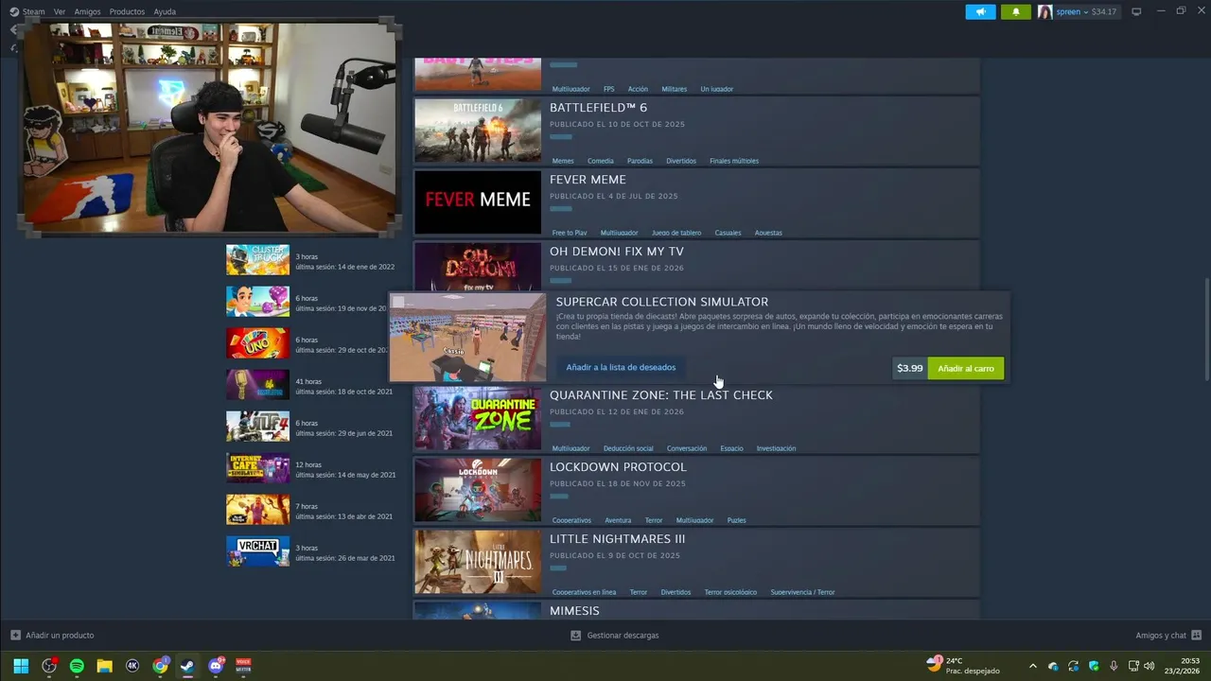This screenshot has width=1211, height=681.
Task: Click Añadir al carro button
Action: tap(965, 368)
